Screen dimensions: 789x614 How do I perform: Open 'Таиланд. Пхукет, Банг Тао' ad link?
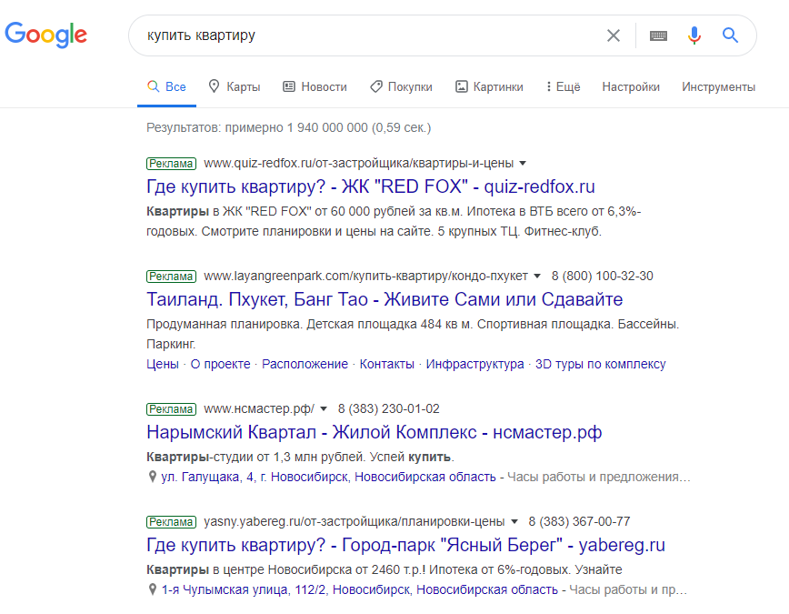tap(385, 299)
